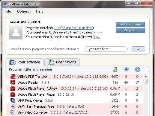Click the Any Video Converter icon
This screenshot has height=116, width=155.
(13, 112)
